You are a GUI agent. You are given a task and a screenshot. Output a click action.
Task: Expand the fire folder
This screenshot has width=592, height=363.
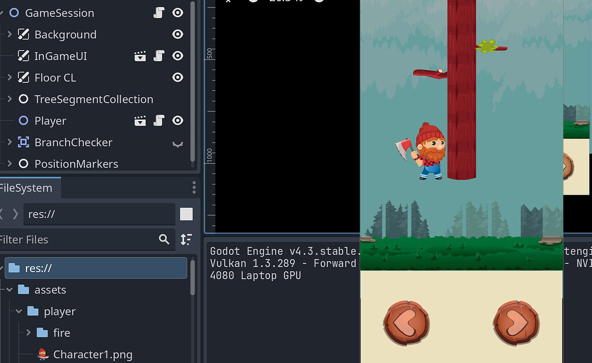click(28, 332)
